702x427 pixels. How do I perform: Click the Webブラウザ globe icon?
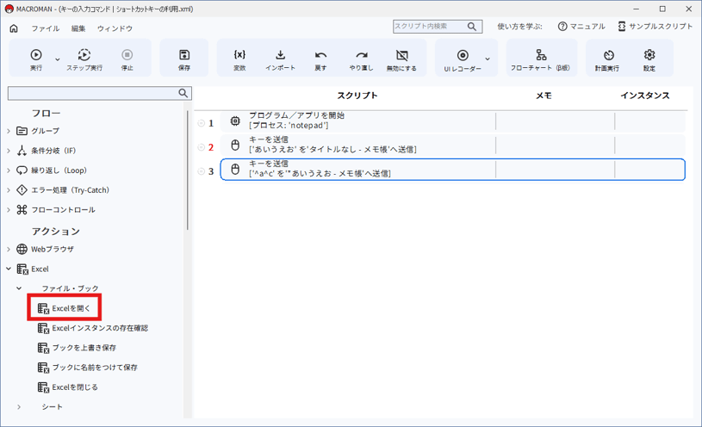pos(22,249)
